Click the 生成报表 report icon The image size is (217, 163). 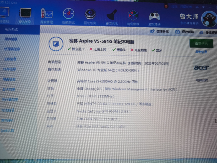pyautogui.click(x=202, y=33)
